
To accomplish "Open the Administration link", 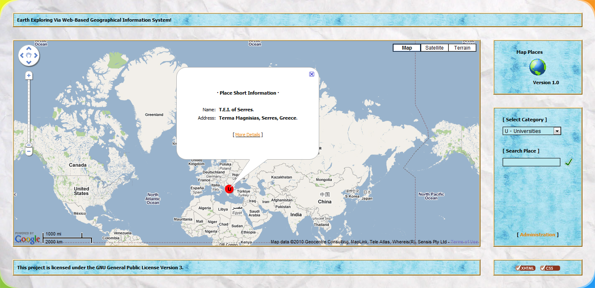I will [537, 235].
